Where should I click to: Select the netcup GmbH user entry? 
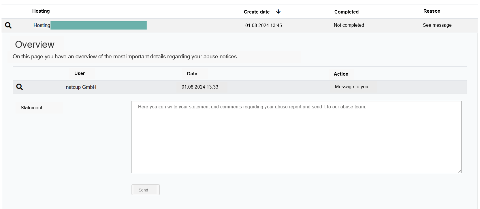[x=81, y=87]
